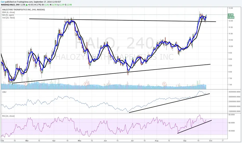Click the Mar date axis label

27,141
